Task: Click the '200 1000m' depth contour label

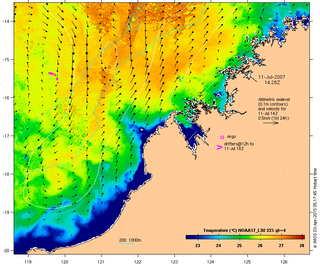Action: click(130, 240)
